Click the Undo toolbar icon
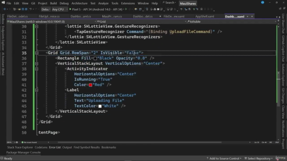This screenshot has height=161, width=287. click(30, 9)
